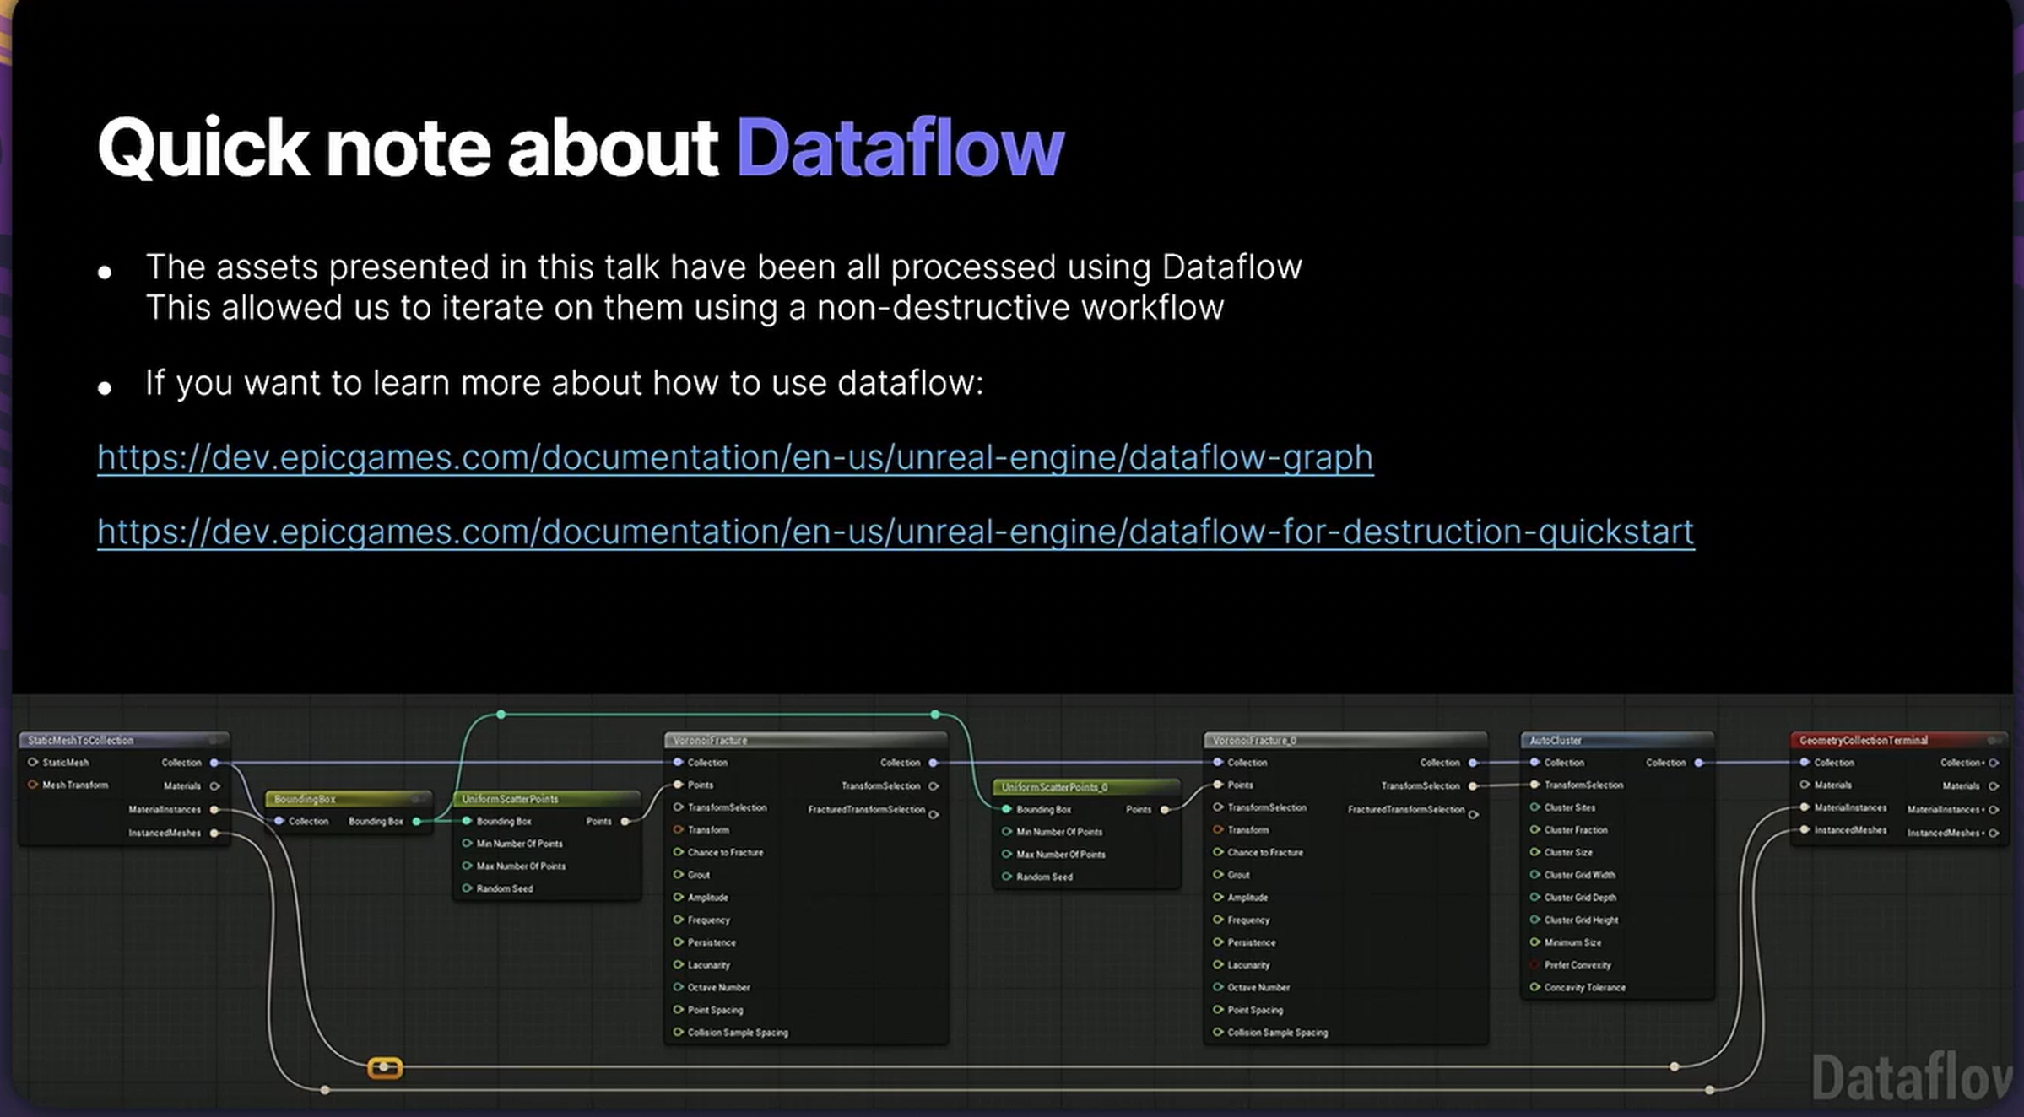Click Chance to Fracture pin on VoronoiFracture
The height and width of the screenshot is (1117, 2024).
(678, 852)
